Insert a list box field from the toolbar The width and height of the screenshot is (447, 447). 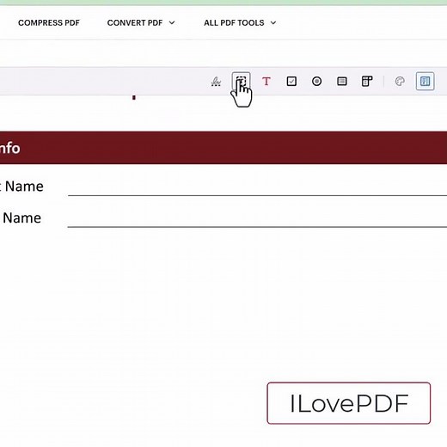point(342,82)
